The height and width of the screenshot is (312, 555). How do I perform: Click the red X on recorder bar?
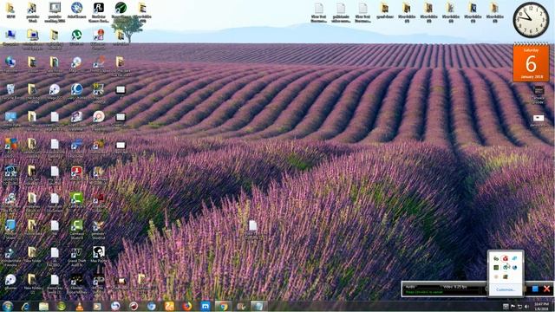point(546,289)
